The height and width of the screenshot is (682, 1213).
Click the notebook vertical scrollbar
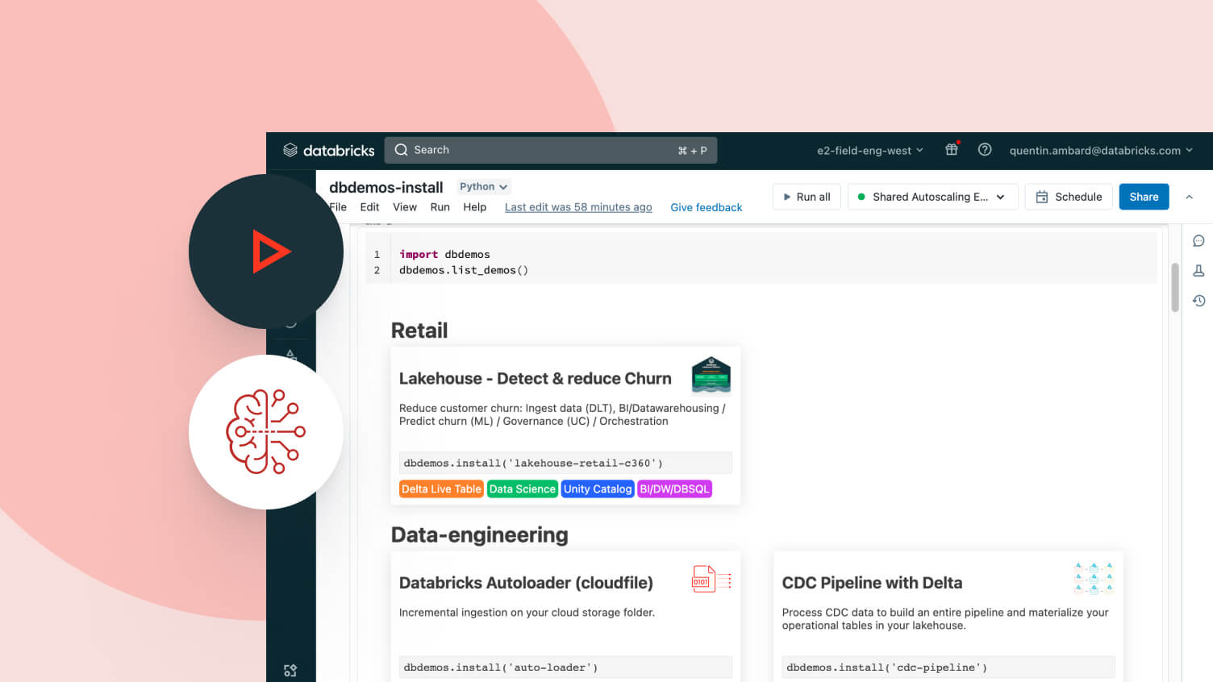(1175, 287)
